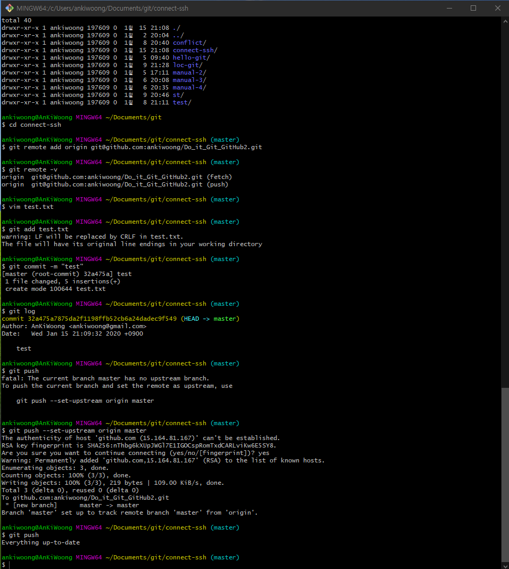Image resolution: width=509 pixels, height=569 pixels.
Task: Click 'Writing objects: 100% (3/3), 219 bytes' line
Action: coord(113,483)
